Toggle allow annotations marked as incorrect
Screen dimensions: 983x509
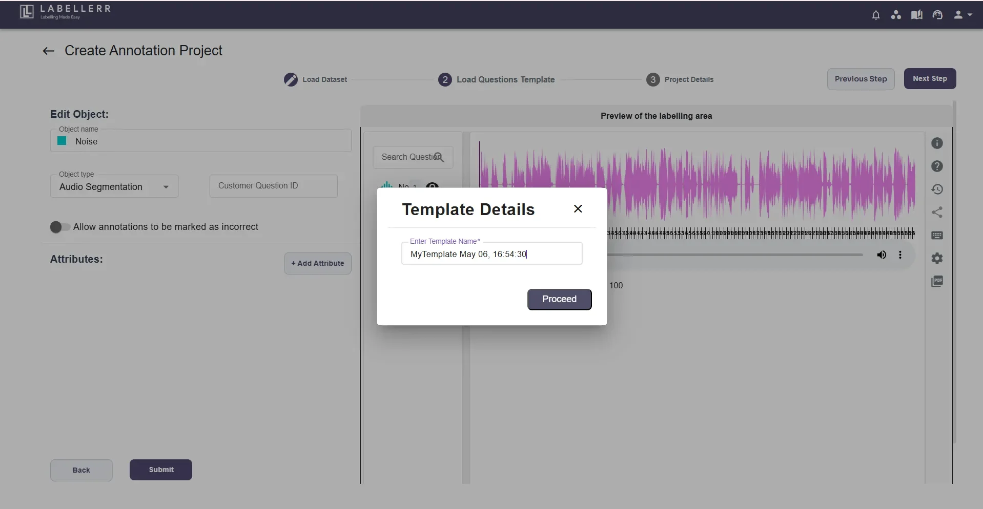(x=59, y=227)
